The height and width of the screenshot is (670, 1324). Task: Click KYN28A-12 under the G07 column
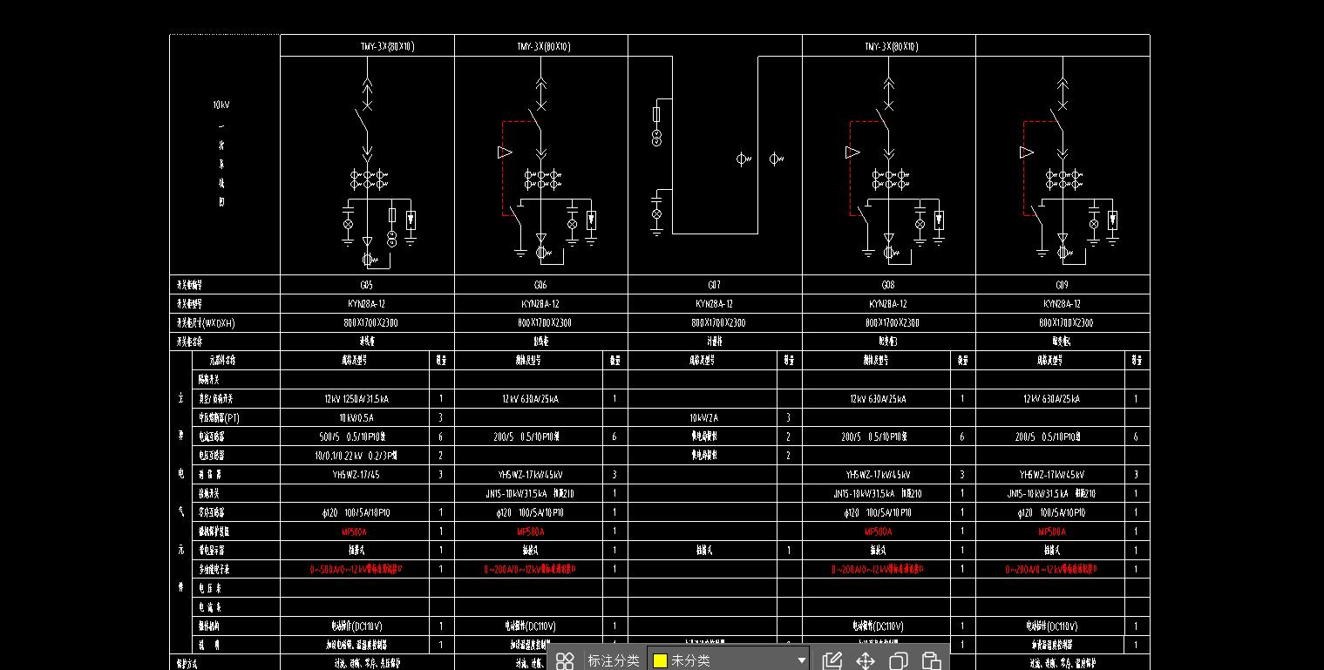pyautogui.click(x=715, y=304)
